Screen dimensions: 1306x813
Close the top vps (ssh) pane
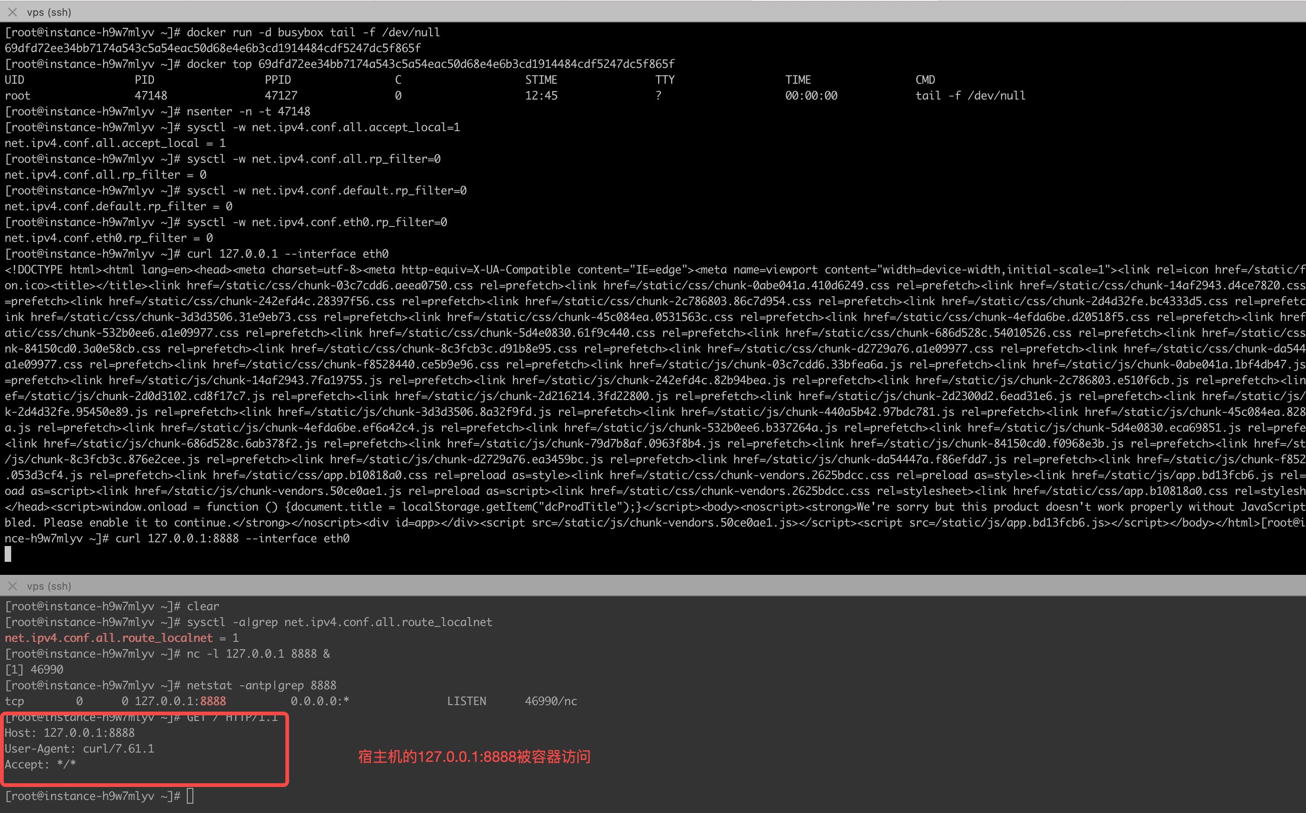pyautogui.click(x=13, y=12)
